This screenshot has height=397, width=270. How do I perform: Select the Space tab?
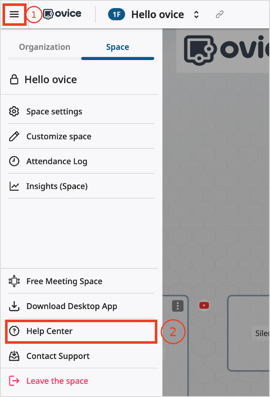tap(117, 47)
